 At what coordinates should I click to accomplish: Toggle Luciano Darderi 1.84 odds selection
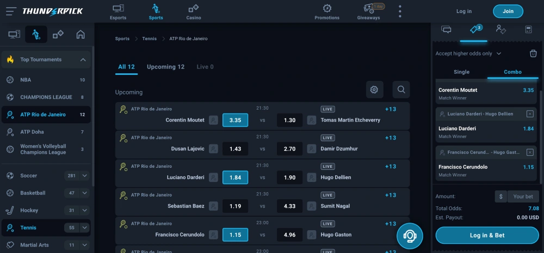(235, 177)
